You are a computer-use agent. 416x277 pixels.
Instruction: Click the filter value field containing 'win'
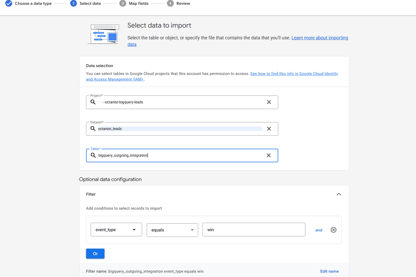point(254,230)
